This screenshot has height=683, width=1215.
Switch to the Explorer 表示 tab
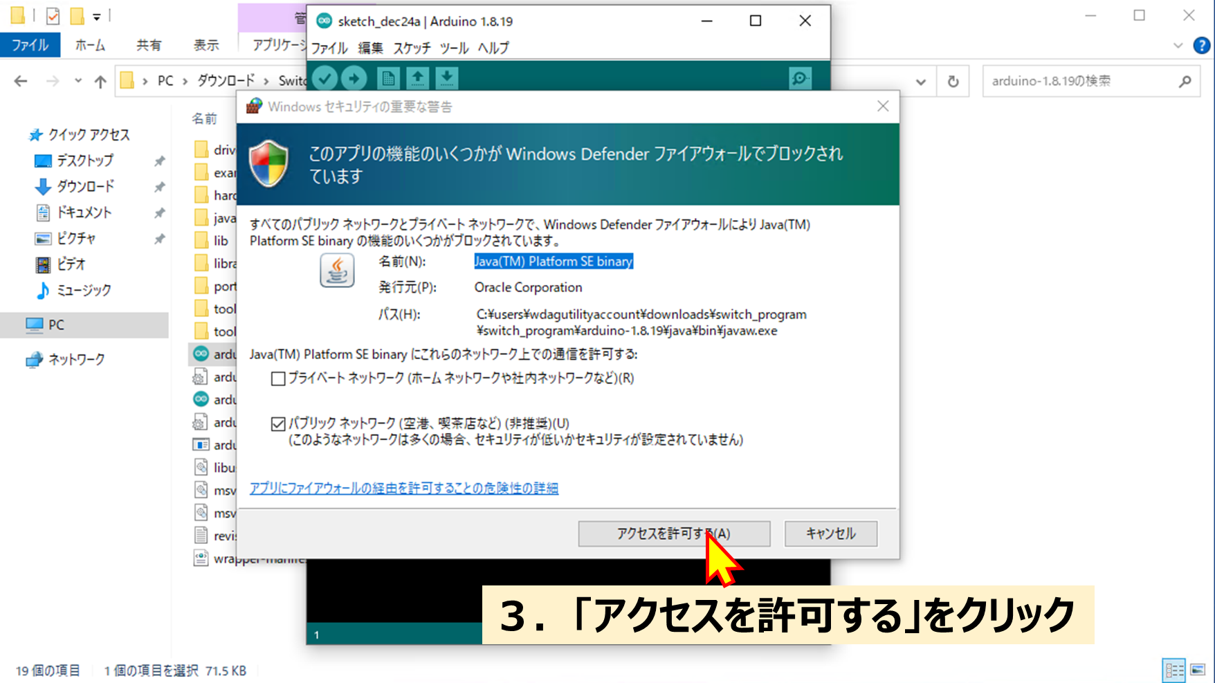click(206, 46)
